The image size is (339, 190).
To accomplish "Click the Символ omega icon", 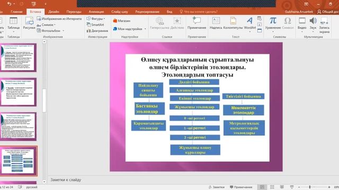I will tap(288, 21).
